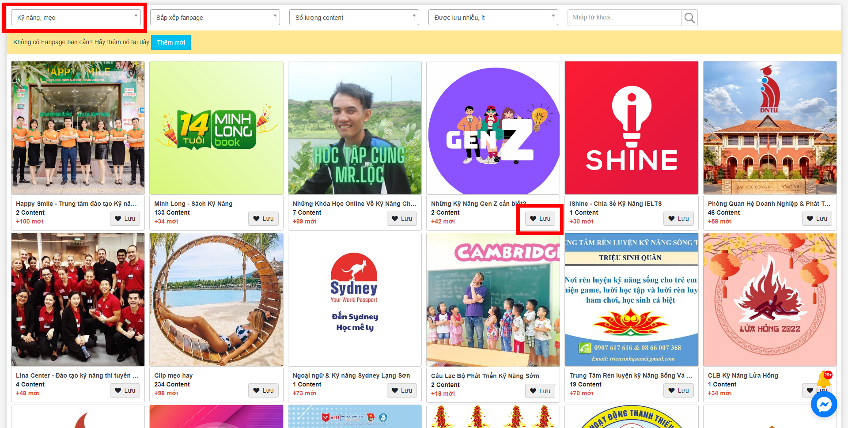Save the Lina Center fanpage
This screenshot has width=848, height=428.
pyautogui.click(x=125, y=390)
